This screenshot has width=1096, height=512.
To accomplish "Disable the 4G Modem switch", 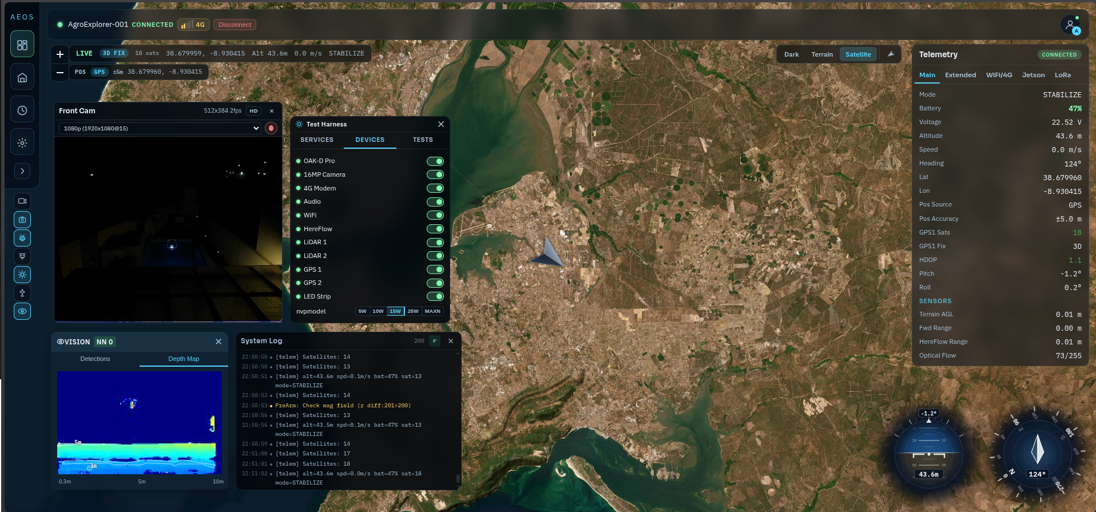I will (x=435, y=188).
